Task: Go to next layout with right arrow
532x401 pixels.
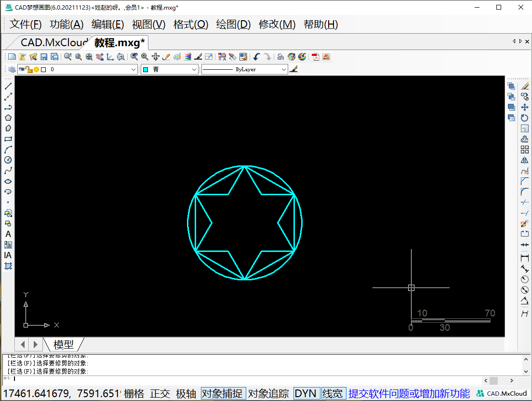Action: pyautogui.click(x=36, y=344)
